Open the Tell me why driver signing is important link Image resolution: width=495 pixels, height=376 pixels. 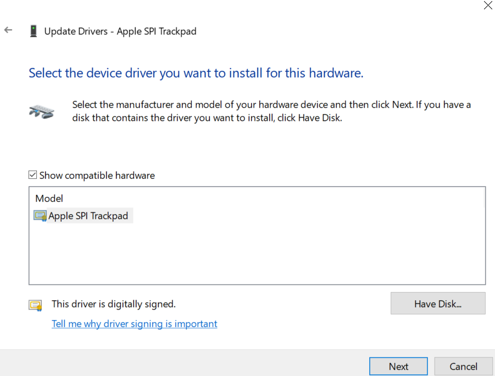point(134,324)
